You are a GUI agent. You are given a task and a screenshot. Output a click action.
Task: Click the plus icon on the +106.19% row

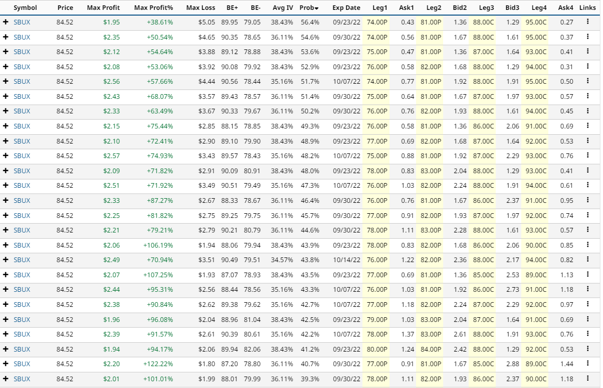5,245
